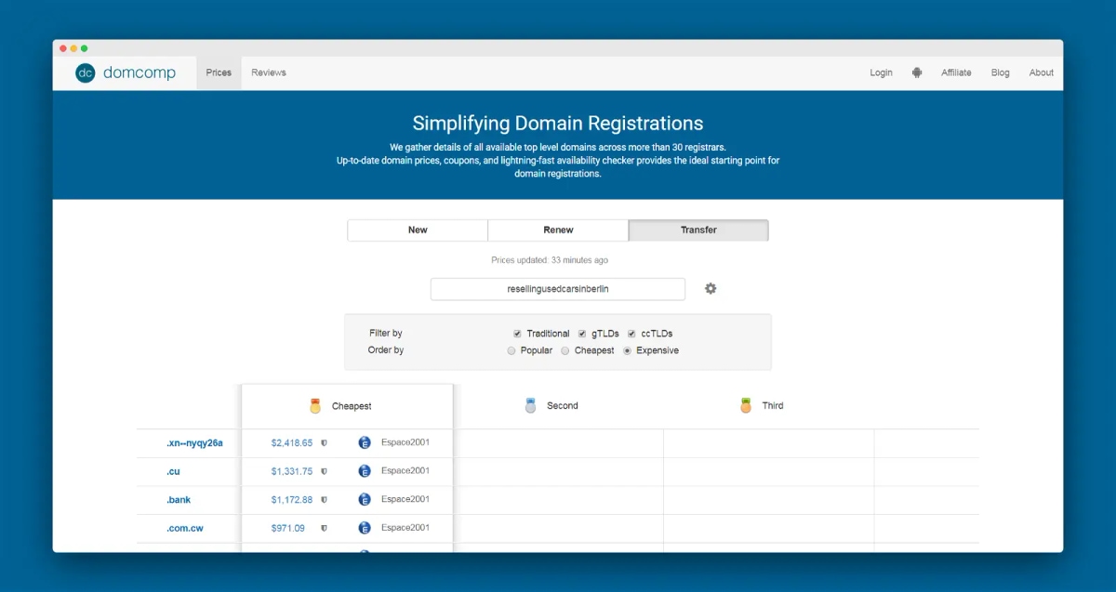The width and height of the screenshot is (1116, 592).
Task: Click the Third column header label
Action: [773, 405]
